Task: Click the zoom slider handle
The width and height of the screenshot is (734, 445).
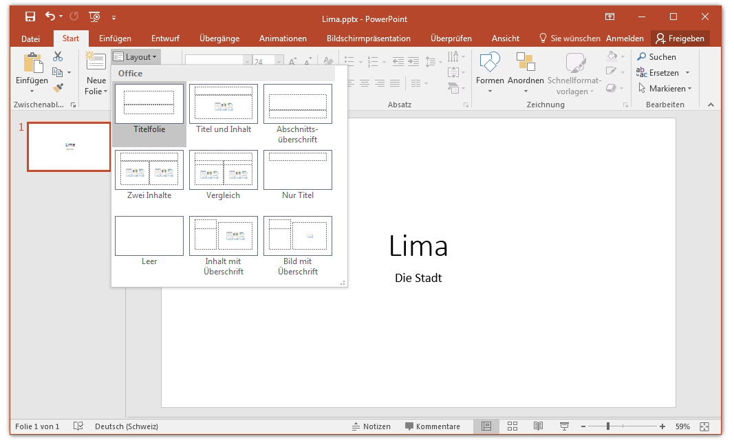Action: 607,426
